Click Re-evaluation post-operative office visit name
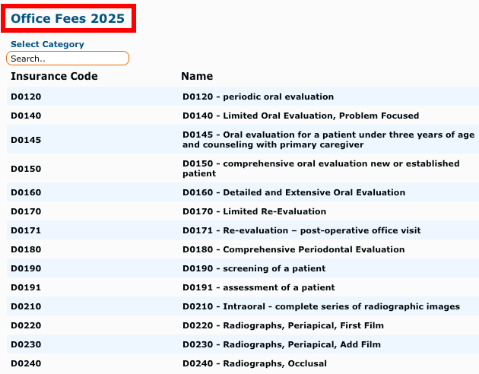This screenshot has width=479, height=374. 302,230
